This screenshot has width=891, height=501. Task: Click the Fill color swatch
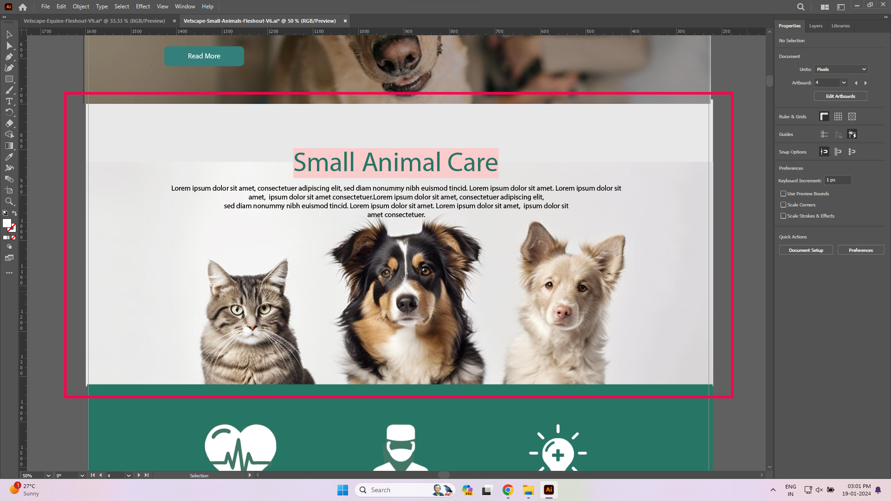pyautogui.click(x=7, y=224)
